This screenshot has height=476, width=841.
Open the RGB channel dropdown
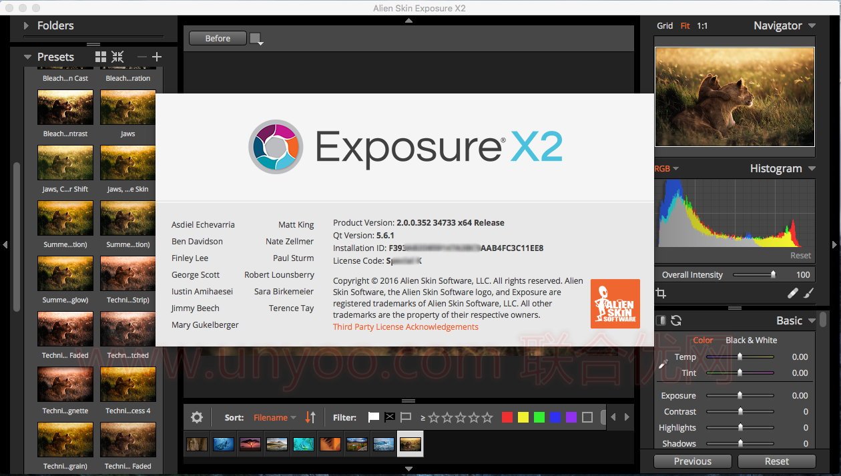click(x=667, y=168)
